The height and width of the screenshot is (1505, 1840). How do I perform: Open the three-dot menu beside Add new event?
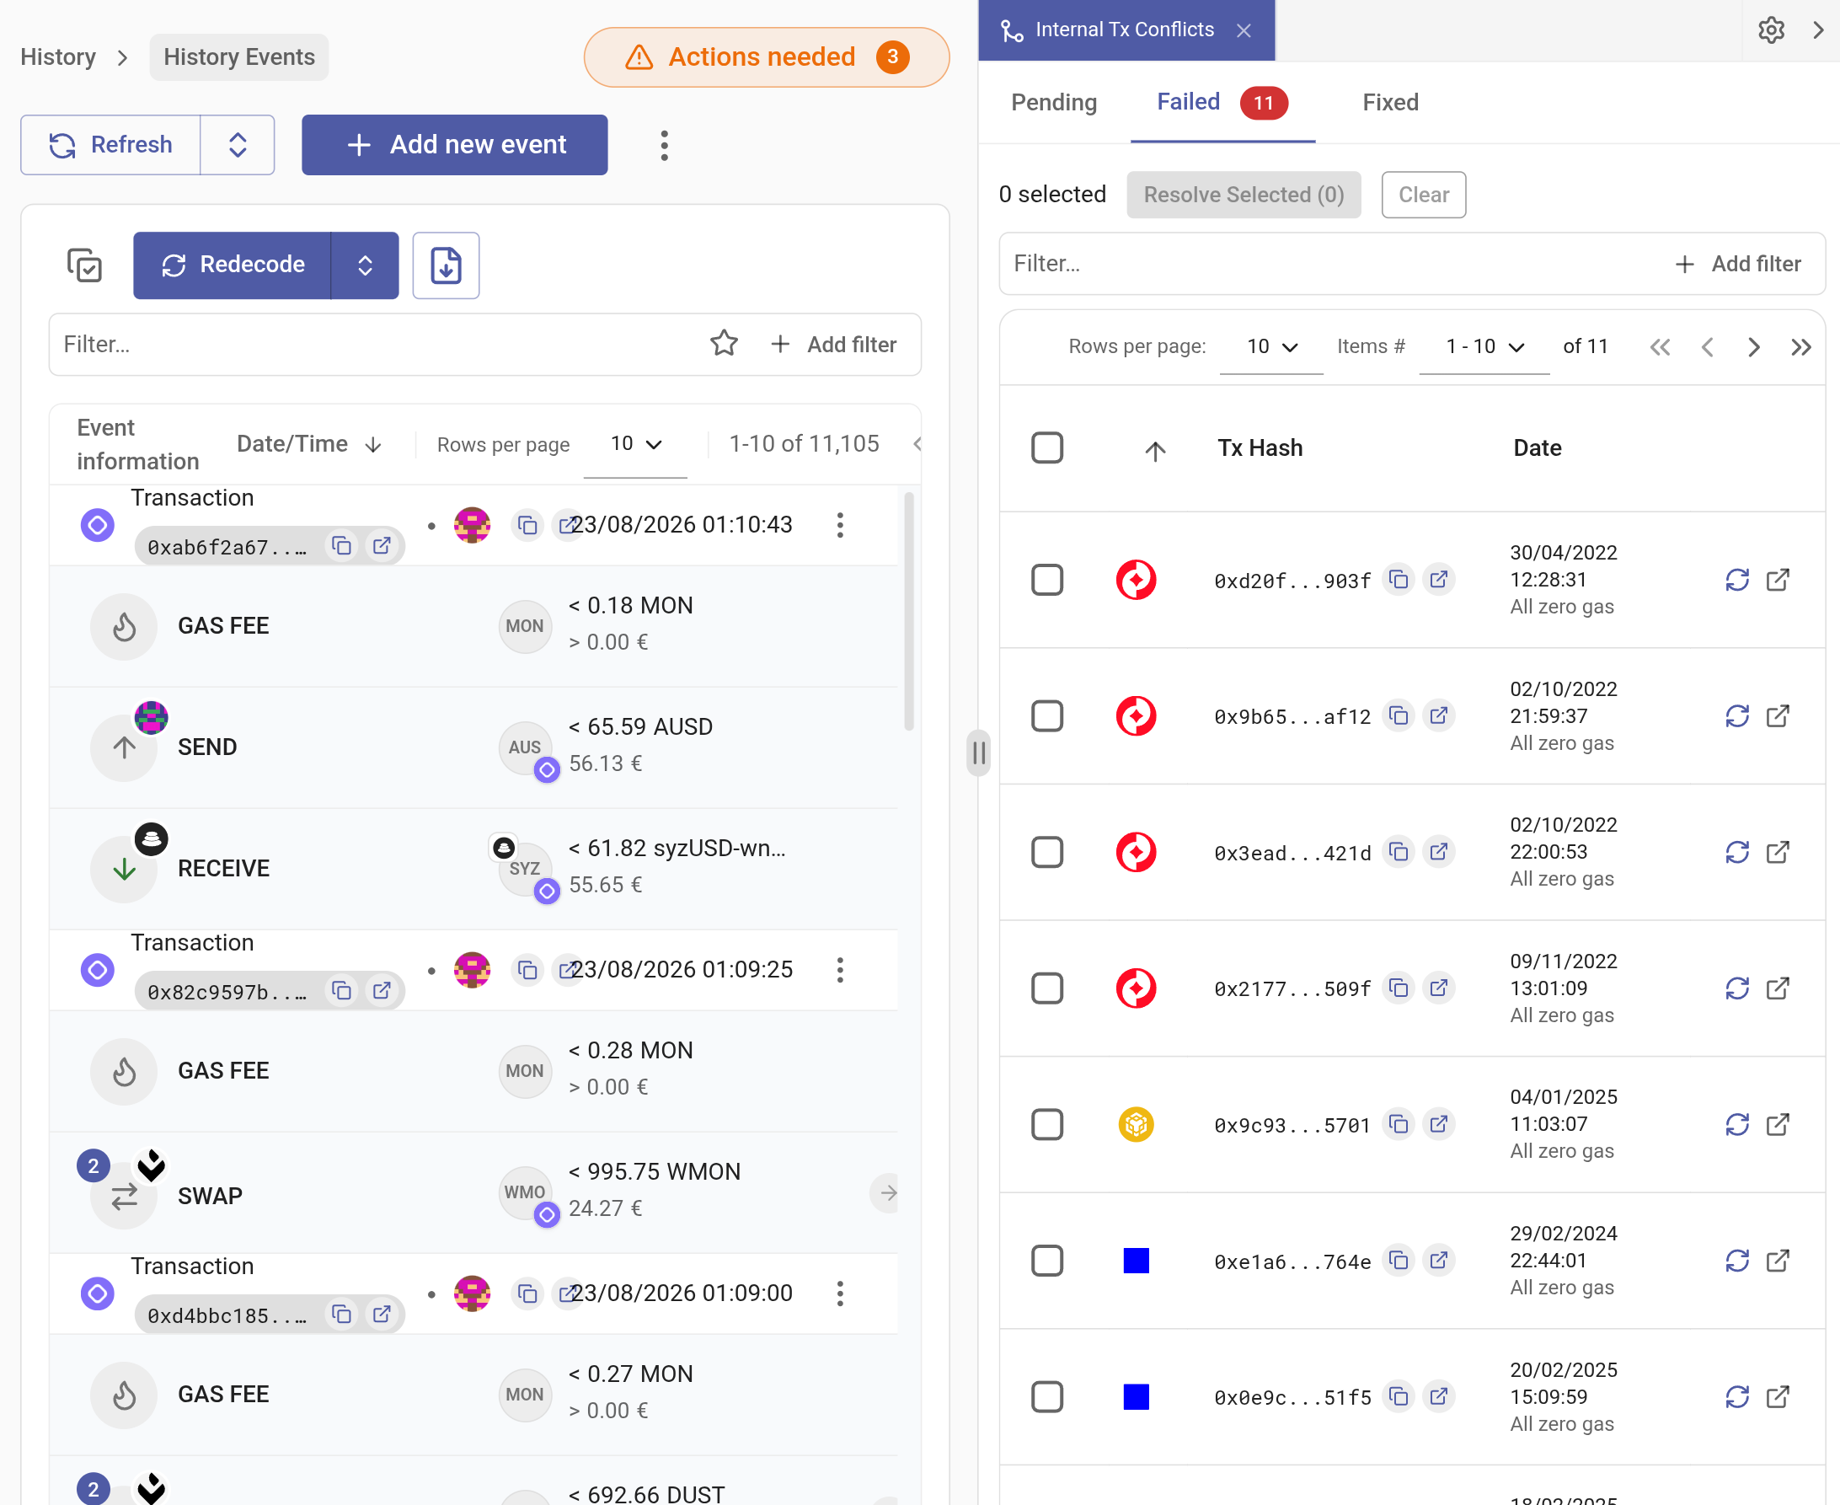[664, 145]
